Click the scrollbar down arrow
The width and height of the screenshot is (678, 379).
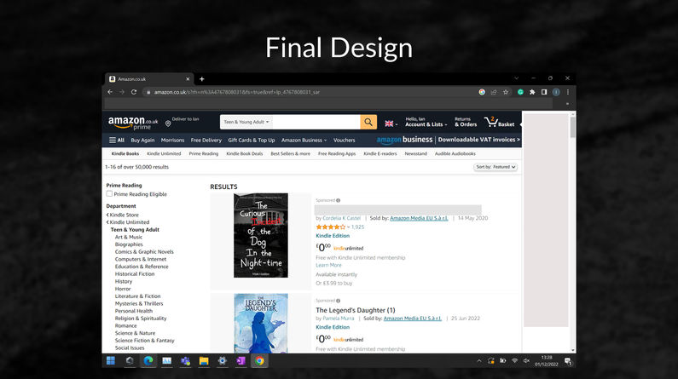[573, 350]
